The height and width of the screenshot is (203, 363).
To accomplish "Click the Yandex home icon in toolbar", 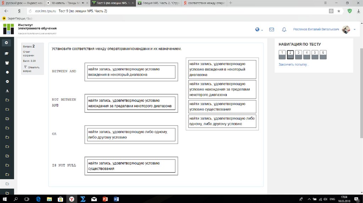I will 19,11.
